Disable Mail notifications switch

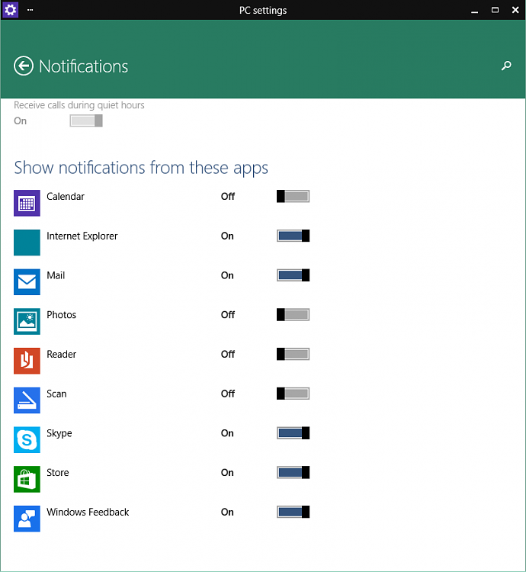coord(293,275)
